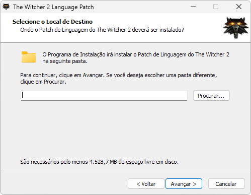Viewport: 251px width, 195px height.
Task: Open folder browser with Procurar button
Action: click(211, 96)
